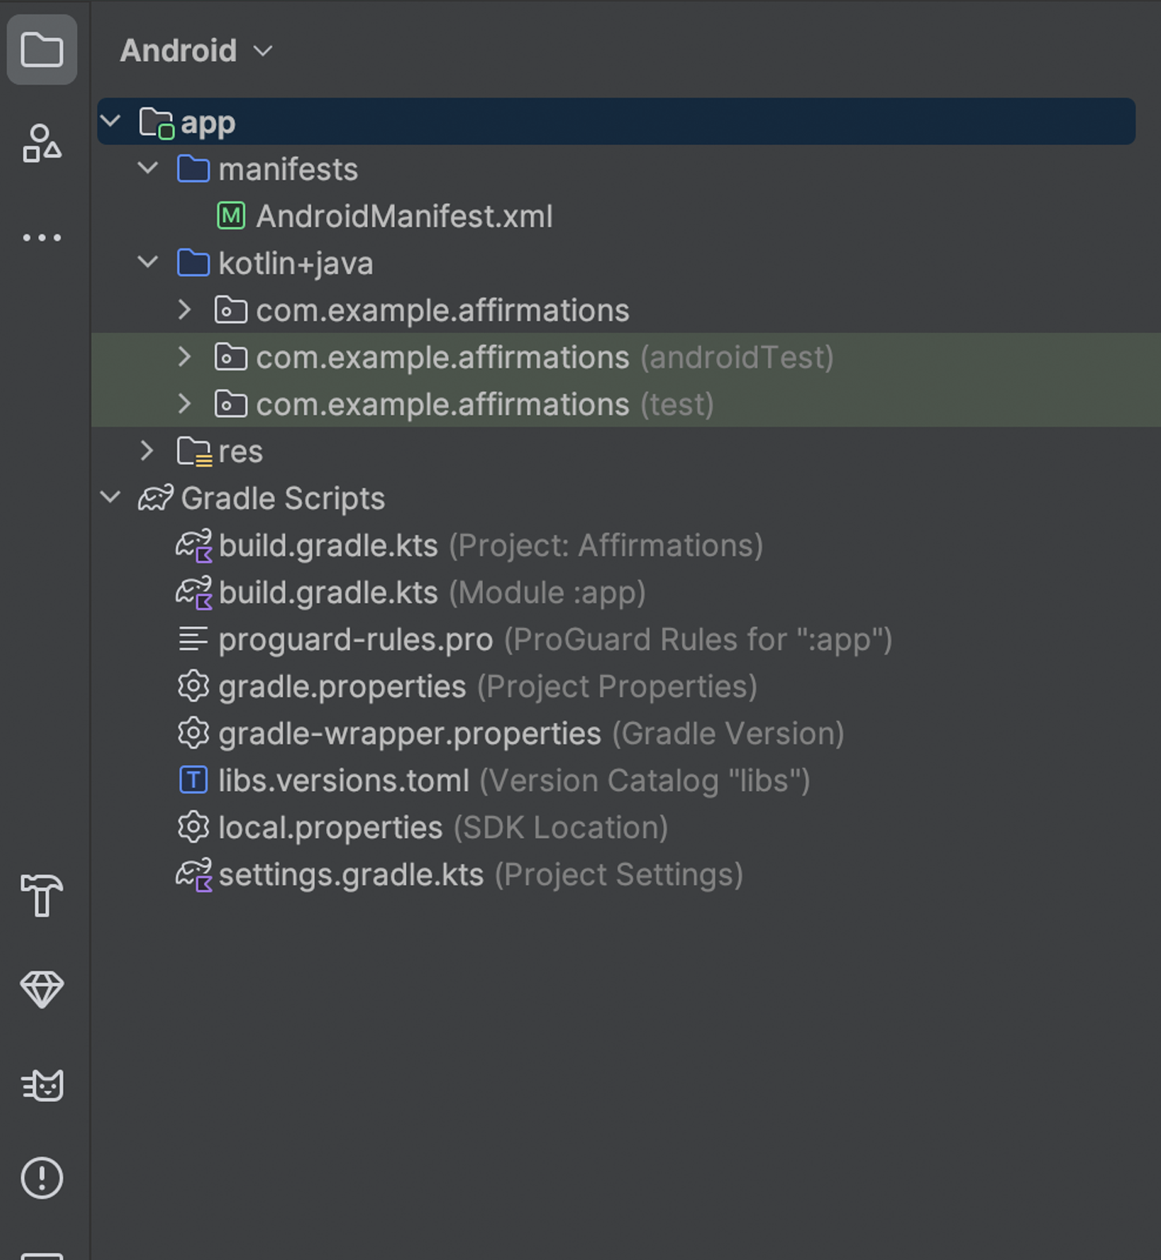Click the Project build.gradle.kts Gradle icon
Screen dimensions: 1161x1260
[x=194, y=546]
